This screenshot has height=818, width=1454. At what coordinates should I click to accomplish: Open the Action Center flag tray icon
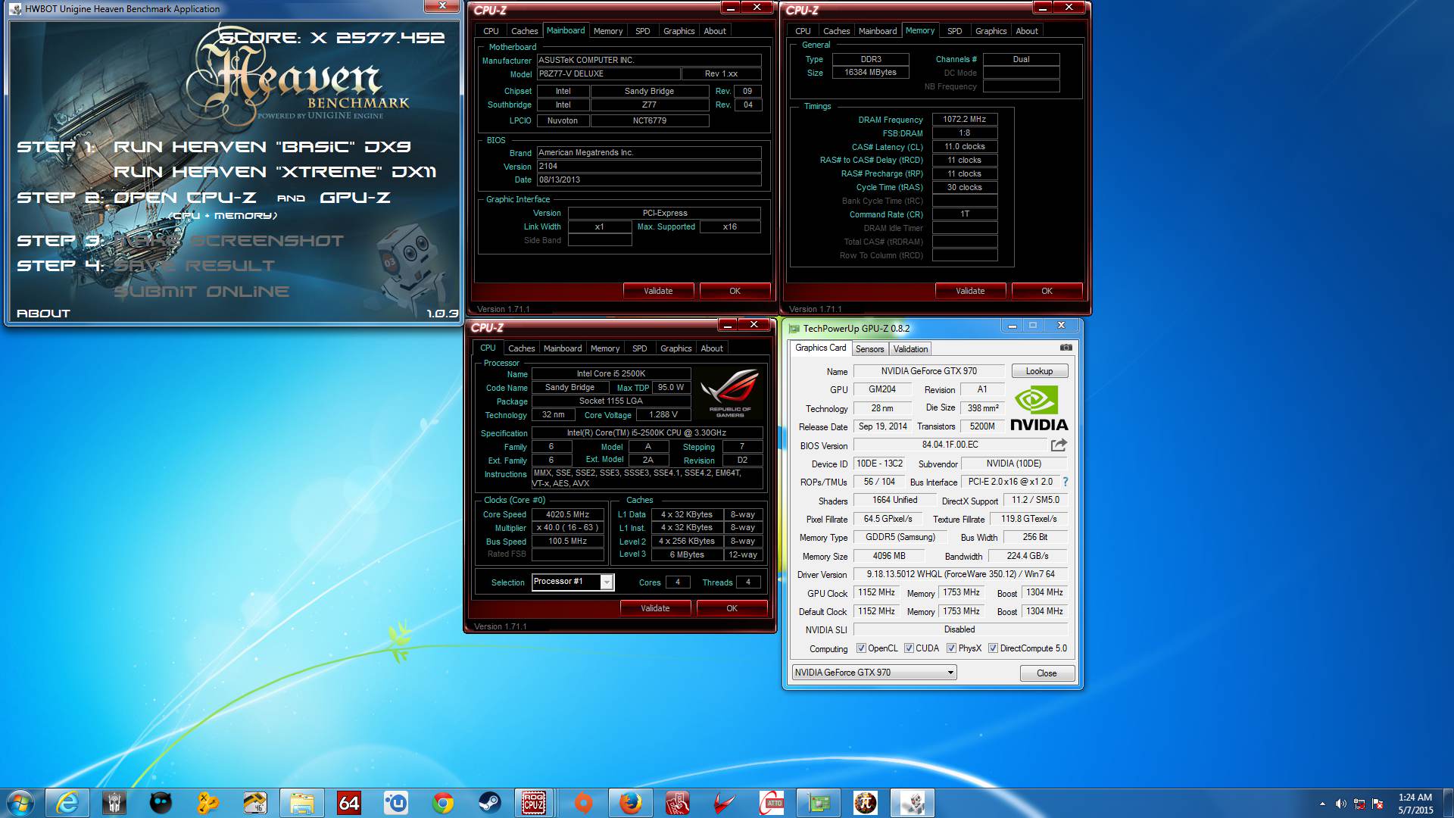pyautogui.click(x=1378, y=804)
